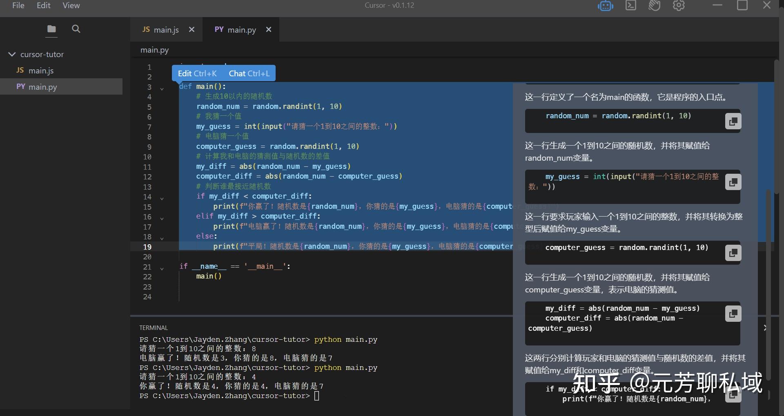
Task: Fold the elif block on line 16
Action: (162, 218)
